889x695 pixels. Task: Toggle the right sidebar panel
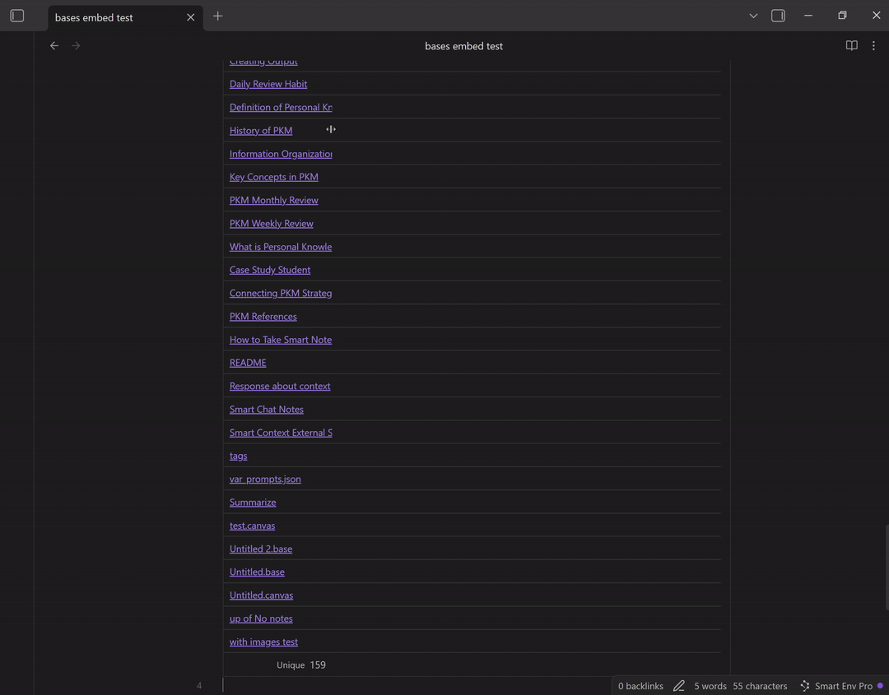pyautogui.click(x=778, y=16)
